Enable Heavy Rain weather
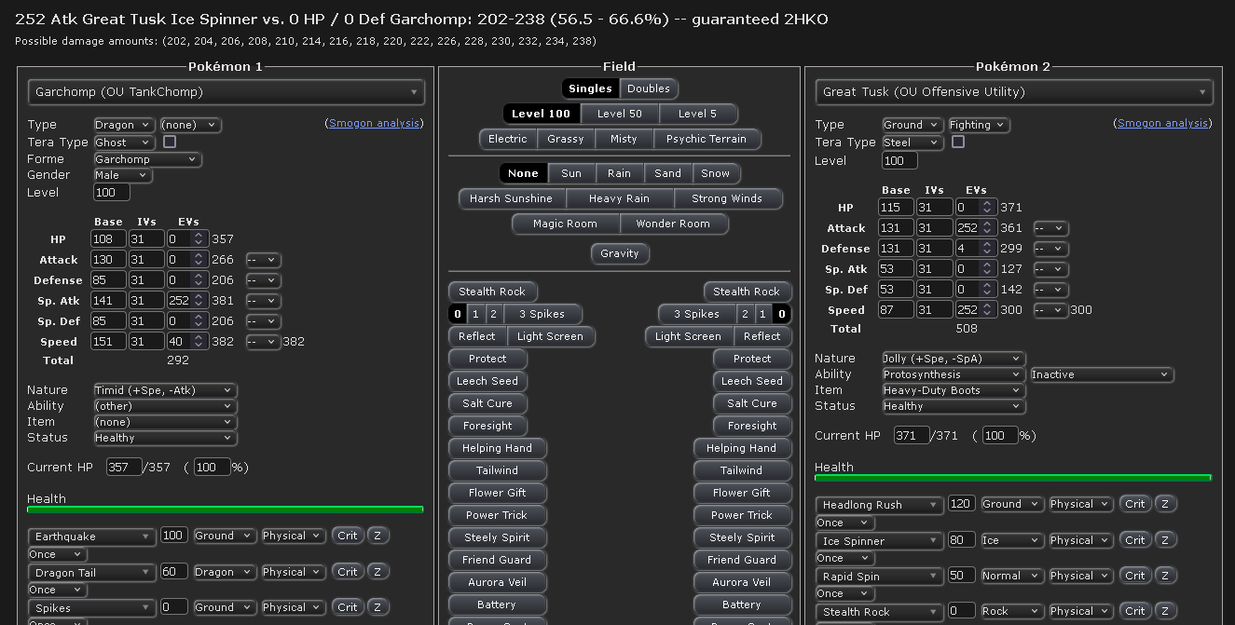 coord(620,198)
